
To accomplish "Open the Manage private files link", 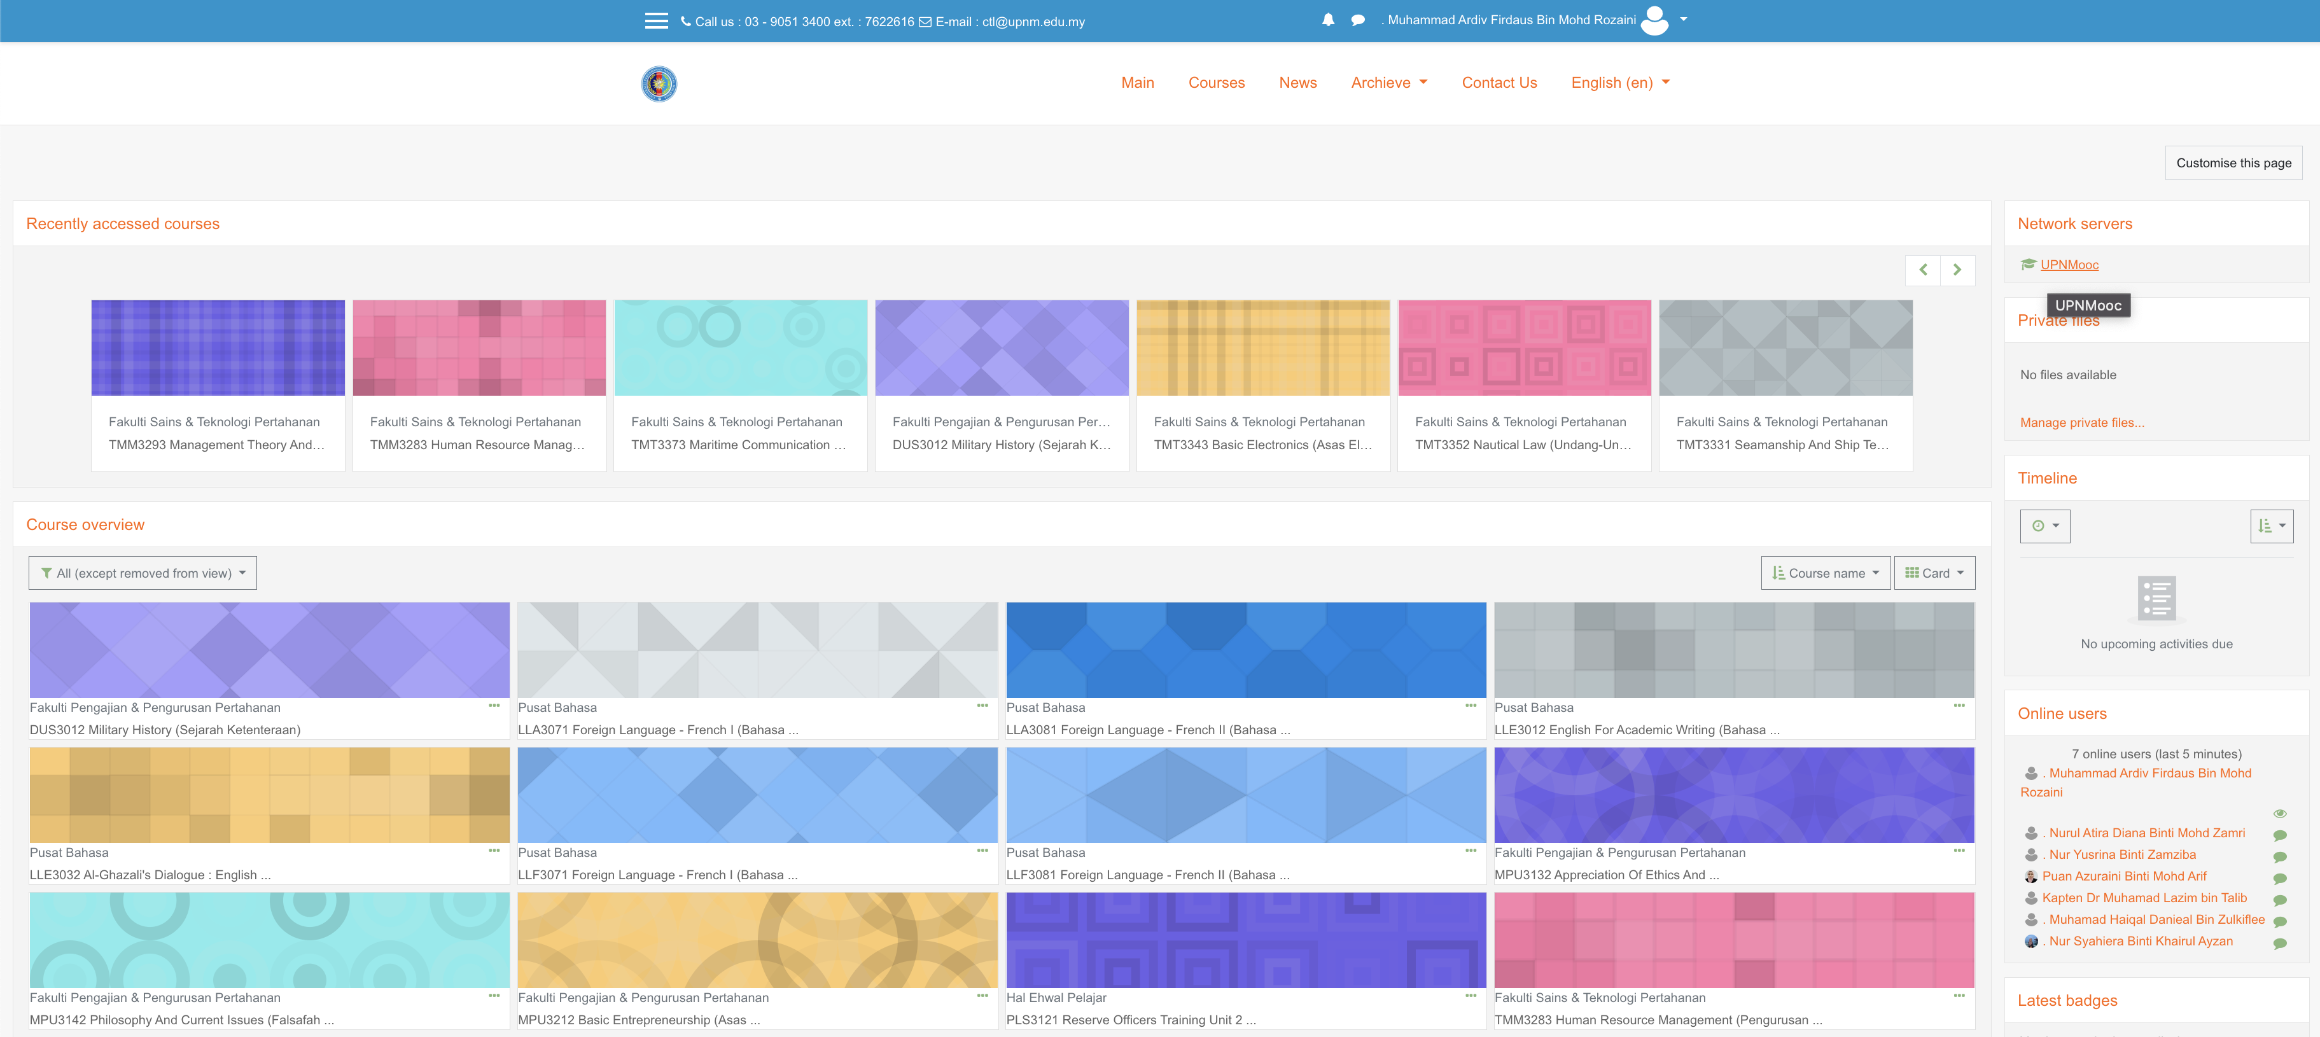I will [2081, 423].
